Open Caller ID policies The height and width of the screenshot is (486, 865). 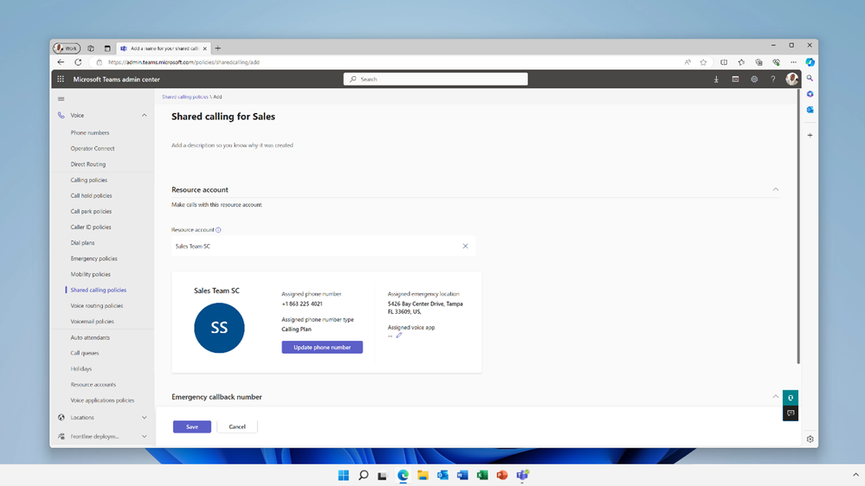[91, 227]
